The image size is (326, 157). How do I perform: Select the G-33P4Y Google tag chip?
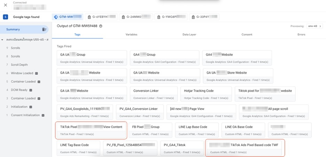(x=204, y=17)
